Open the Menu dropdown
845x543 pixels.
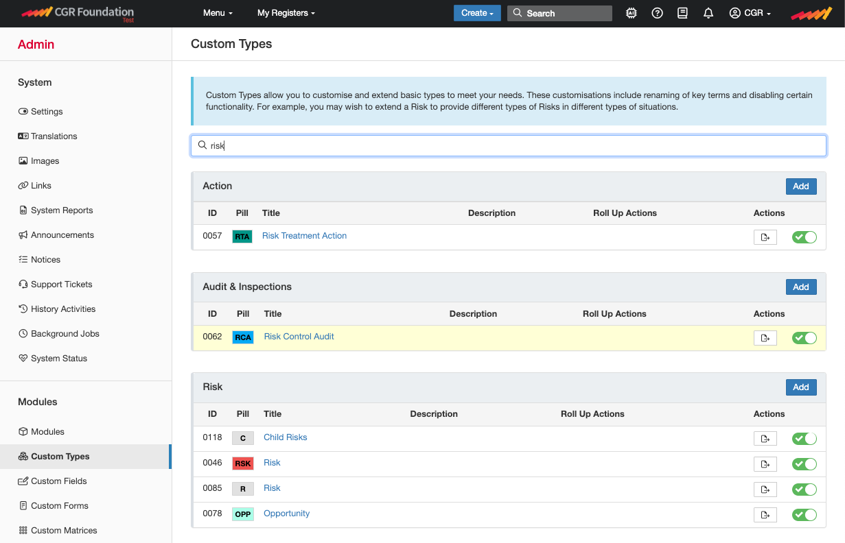(218, 13)
